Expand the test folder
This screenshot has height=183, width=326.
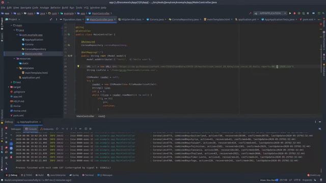click(x=11, y=82)
